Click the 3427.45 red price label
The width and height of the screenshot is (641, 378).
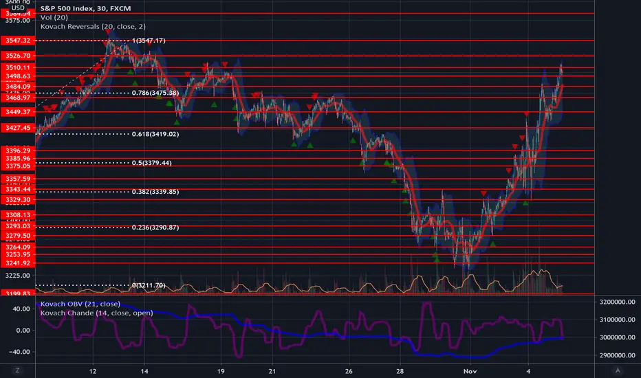click(18, 128)
